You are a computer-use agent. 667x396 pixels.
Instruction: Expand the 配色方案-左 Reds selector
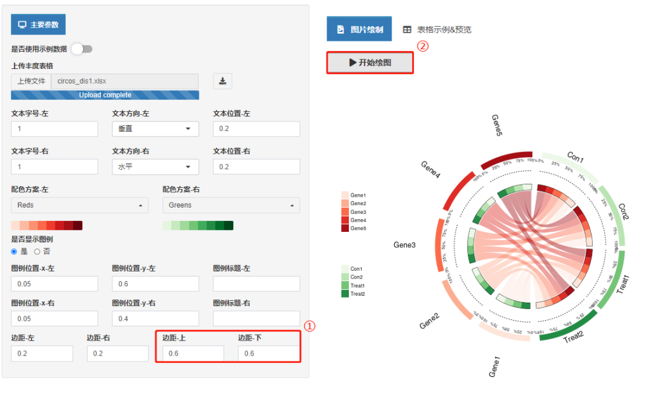click(80, 205)
